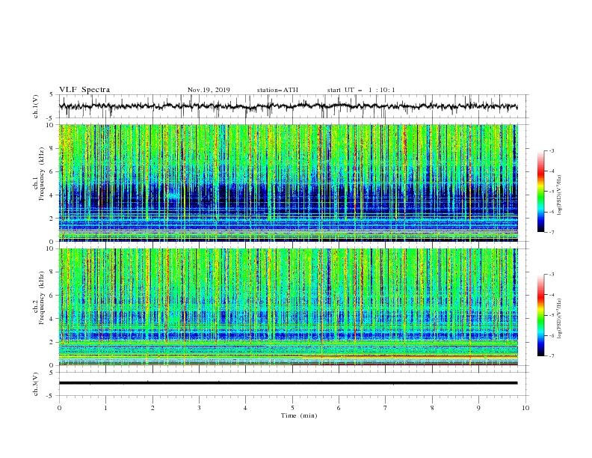Click the "-7" tick on ch.1 colorbar
The image size is (592, 458).
(552, 232)
